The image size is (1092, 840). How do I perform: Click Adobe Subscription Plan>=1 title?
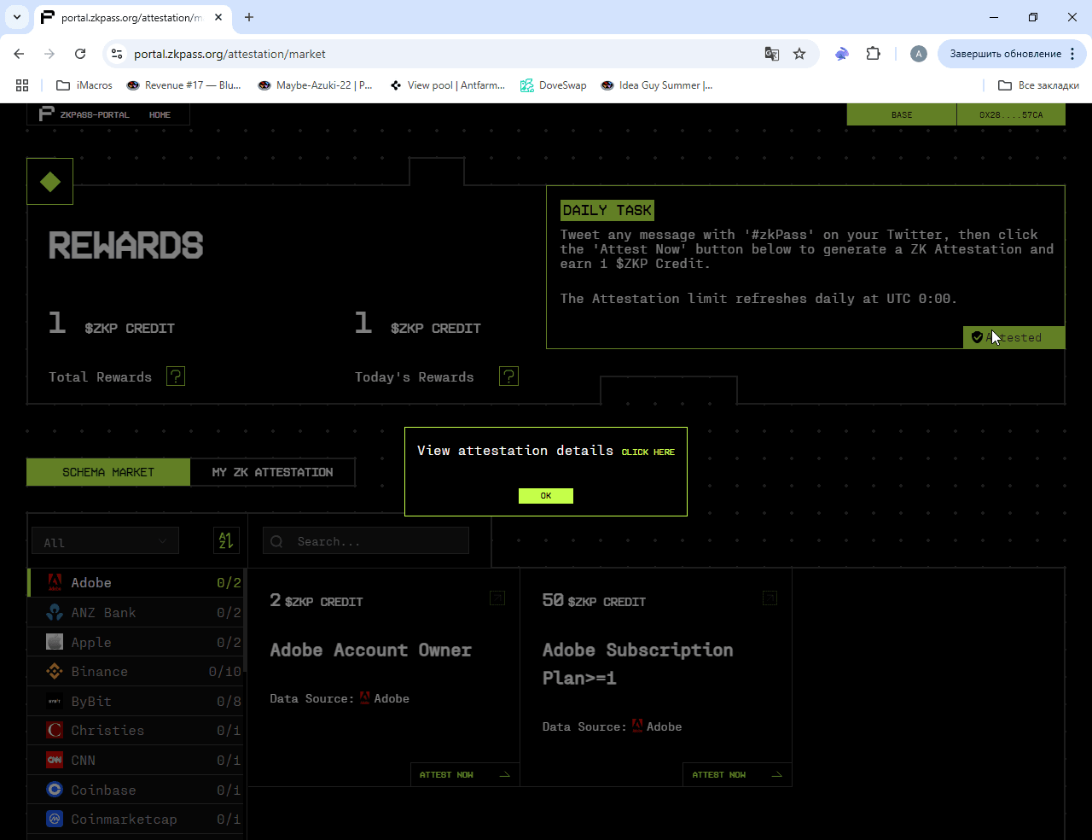pyautogui.click(x=637, y=664)
